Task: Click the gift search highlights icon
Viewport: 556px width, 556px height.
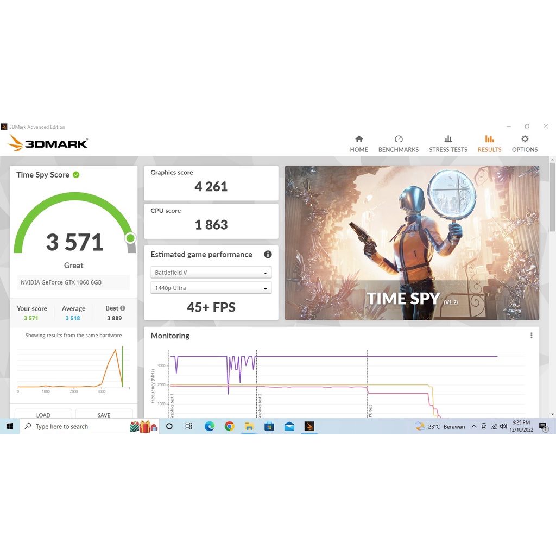Action: 144,426
